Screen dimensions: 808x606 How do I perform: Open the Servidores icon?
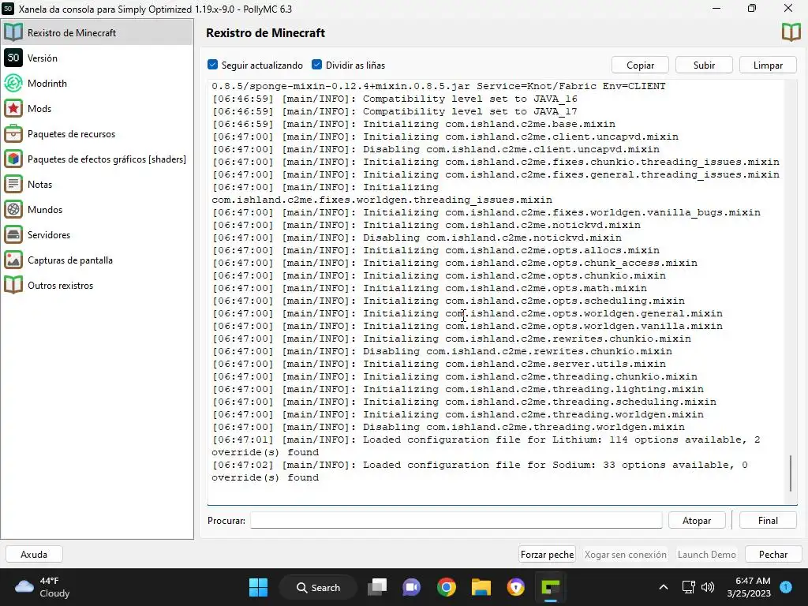point(13,234)
